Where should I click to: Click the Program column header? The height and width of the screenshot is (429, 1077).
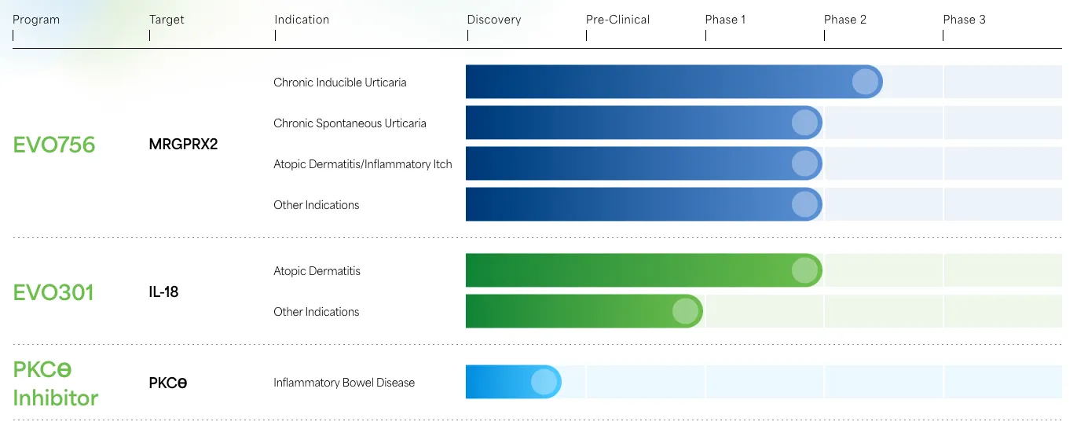coord(36,20)
